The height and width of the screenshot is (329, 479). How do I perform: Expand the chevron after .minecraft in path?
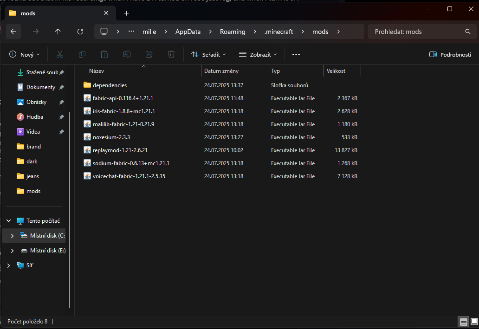click(303, 32)
